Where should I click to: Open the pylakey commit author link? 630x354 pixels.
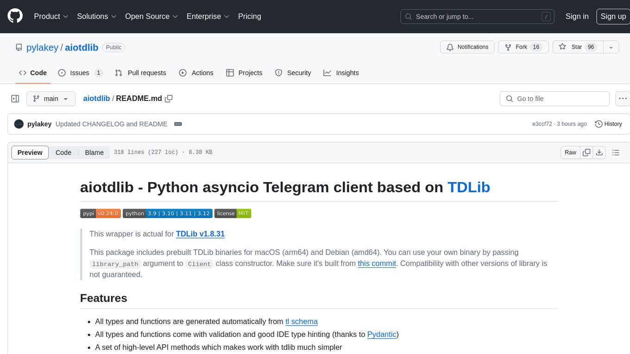pos(39,124)
